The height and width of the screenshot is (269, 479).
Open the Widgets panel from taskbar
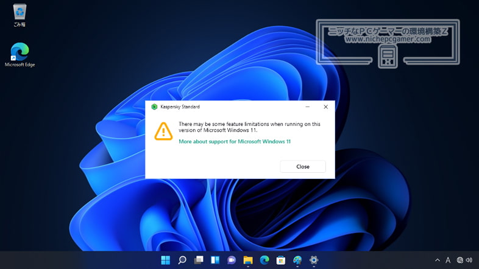pos(215,260)
